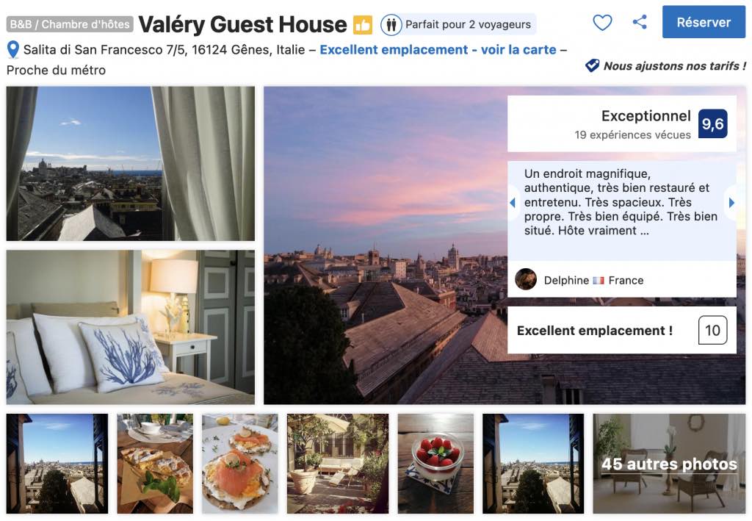Click the two travelers icon
Image resolution: width=752 pixels, height=521 pixels.
click(391, 25)
